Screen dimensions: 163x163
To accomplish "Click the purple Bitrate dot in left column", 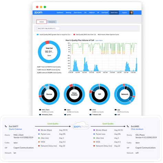I will click(39, 130).
